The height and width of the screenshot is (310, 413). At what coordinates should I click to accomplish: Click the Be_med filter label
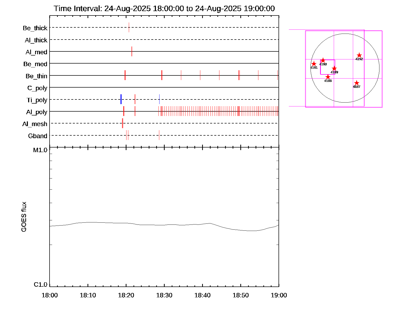(x=35, y=64)
